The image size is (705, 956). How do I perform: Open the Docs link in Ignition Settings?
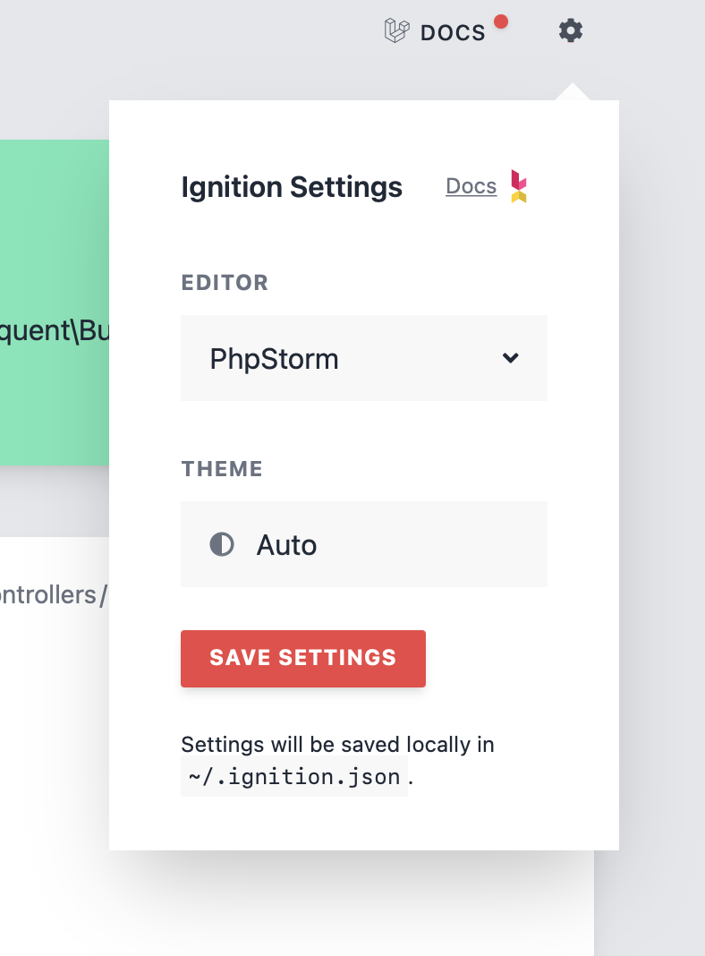point(471,186)
